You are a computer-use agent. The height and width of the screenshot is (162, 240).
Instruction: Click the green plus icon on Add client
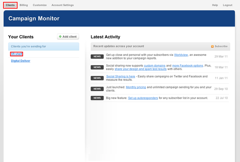pos(60,37)
